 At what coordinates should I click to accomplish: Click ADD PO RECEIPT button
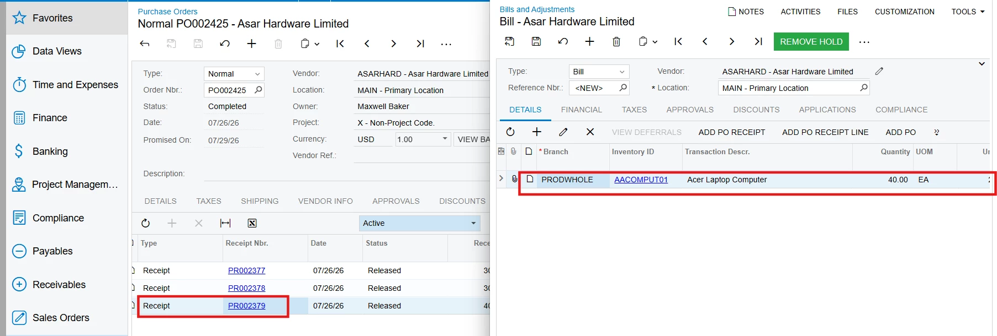tap(732, 132)
